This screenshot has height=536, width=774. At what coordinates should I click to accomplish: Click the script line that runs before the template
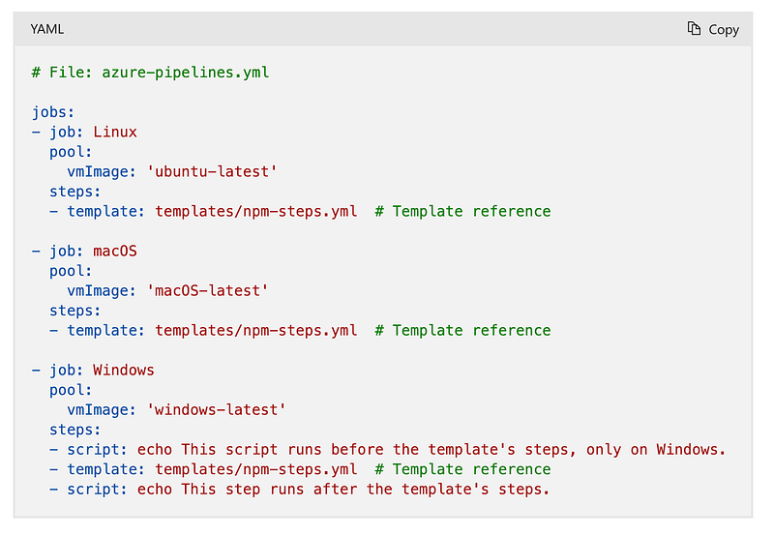tap(431, 449)
